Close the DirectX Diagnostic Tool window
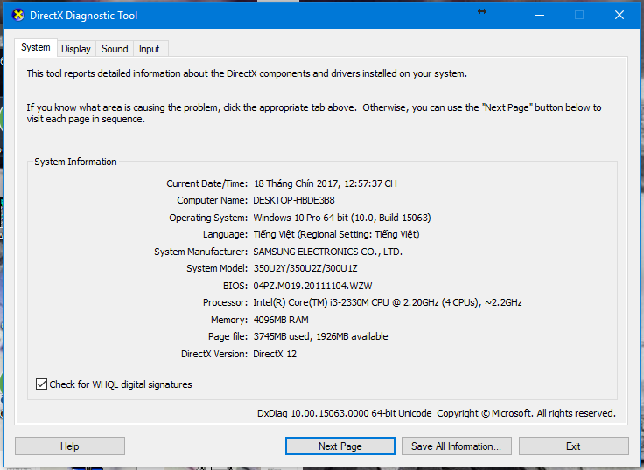This screenshot has width=644, height=470. click(619, 16)
